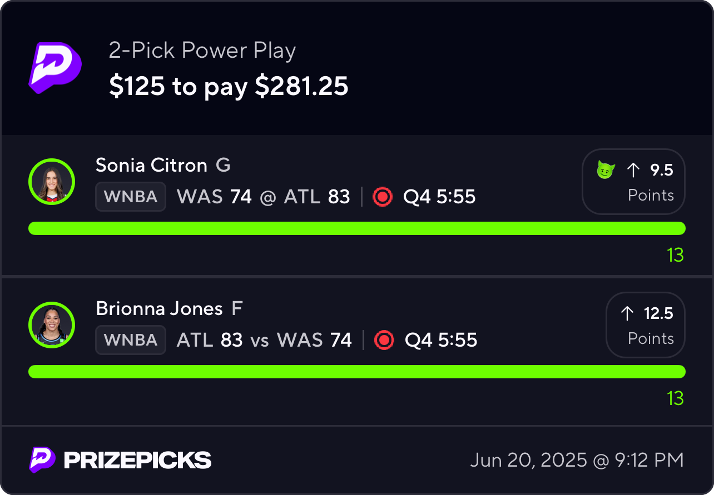This screenshot has height=495, width=714.
Task: Click the up arrow beside 9.5
Action: pyautogui.click(x=633, y=171)
